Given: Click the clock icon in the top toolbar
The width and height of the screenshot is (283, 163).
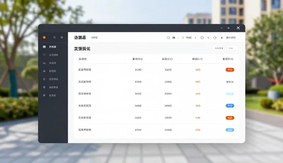Looking at the screenshot, I should pos(202,38).
